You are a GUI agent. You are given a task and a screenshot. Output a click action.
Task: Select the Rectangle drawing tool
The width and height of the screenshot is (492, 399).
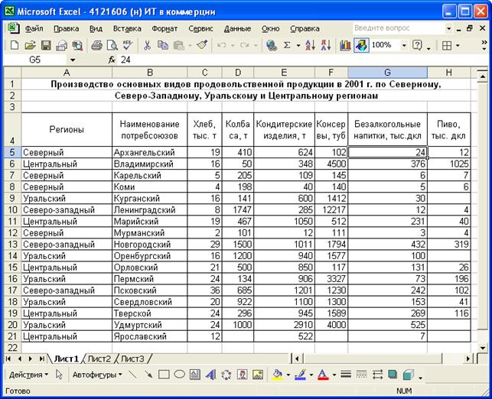[x=164, y=375]
